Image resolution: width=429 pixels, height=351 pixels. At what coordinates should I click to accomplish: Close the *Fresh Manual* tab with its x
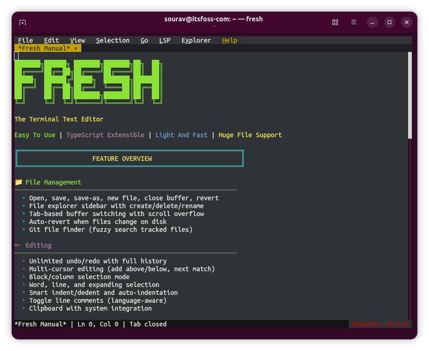click(76, 48)
